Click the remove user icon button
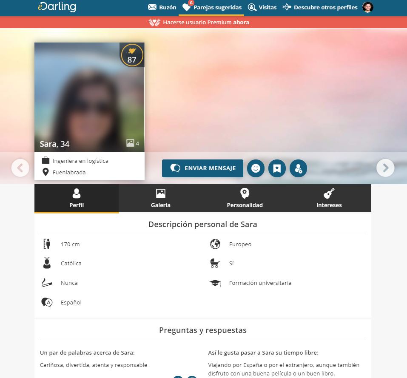The width and height of the screenshot is (407, 378). [298, 168]
